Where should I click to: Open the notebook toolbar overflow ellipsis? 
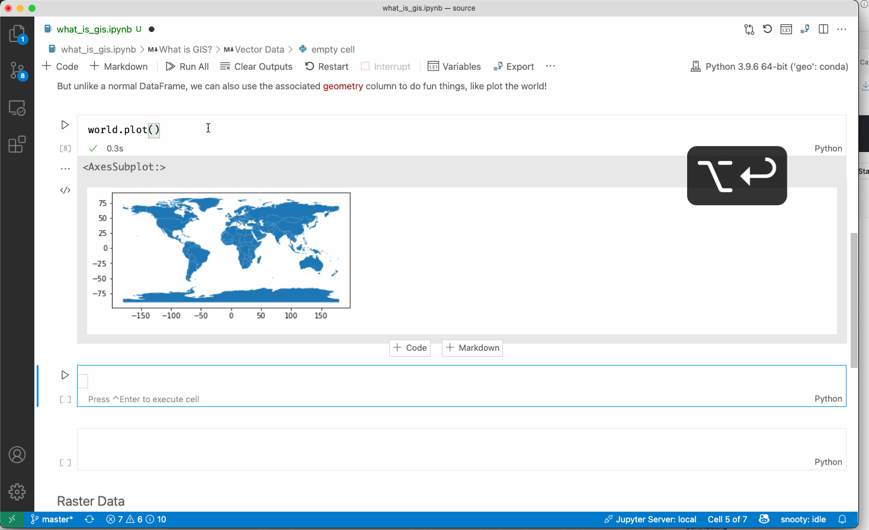coord(550,66)
